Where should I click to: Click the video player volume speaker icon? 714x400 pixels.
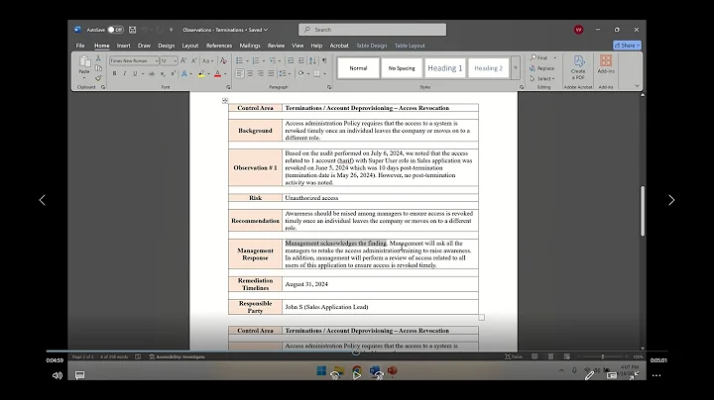point(57,375)
